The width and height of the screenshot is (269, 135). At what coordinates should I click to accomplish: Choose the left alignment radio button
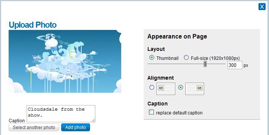click(152, 88)
